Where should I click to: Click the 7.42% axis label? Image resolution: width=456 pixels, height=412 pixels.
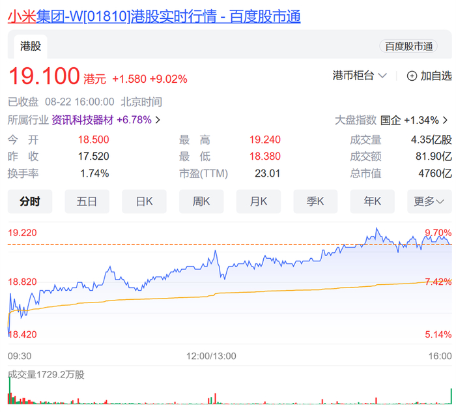(438, 282)
